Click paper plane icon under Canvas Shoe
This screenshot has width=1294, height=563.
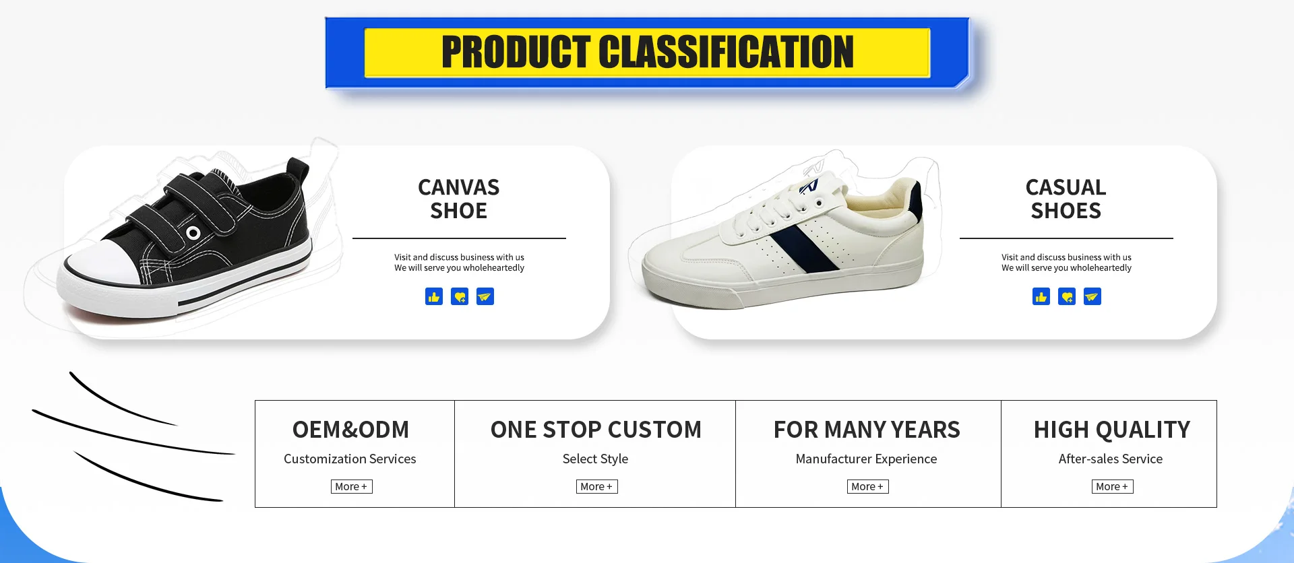(485, 296)
